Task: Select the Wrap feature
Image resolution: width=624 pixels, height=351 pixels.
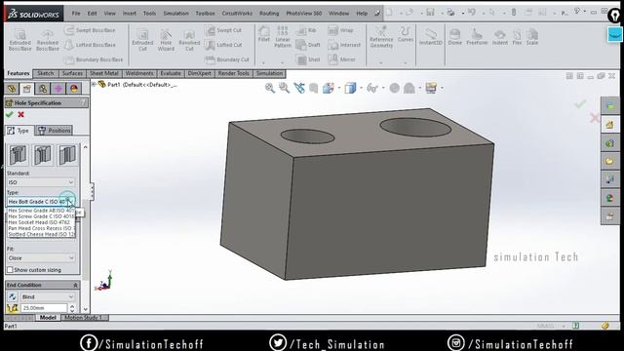Action: tap(340, 30)
